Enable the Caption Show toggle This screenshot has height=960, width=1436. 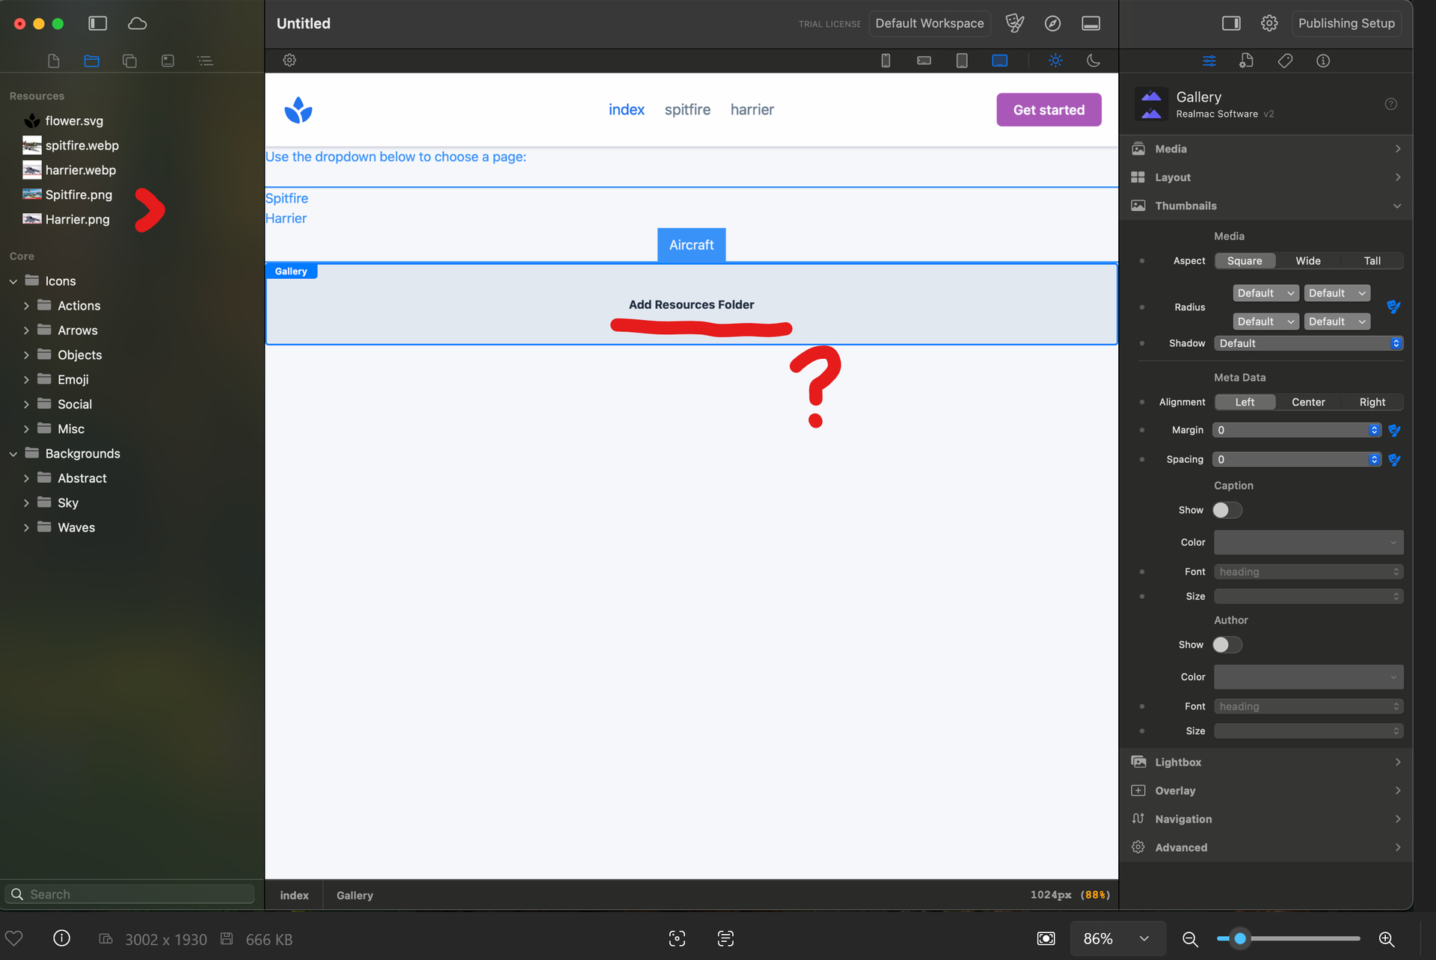[x=1227, y=510]
